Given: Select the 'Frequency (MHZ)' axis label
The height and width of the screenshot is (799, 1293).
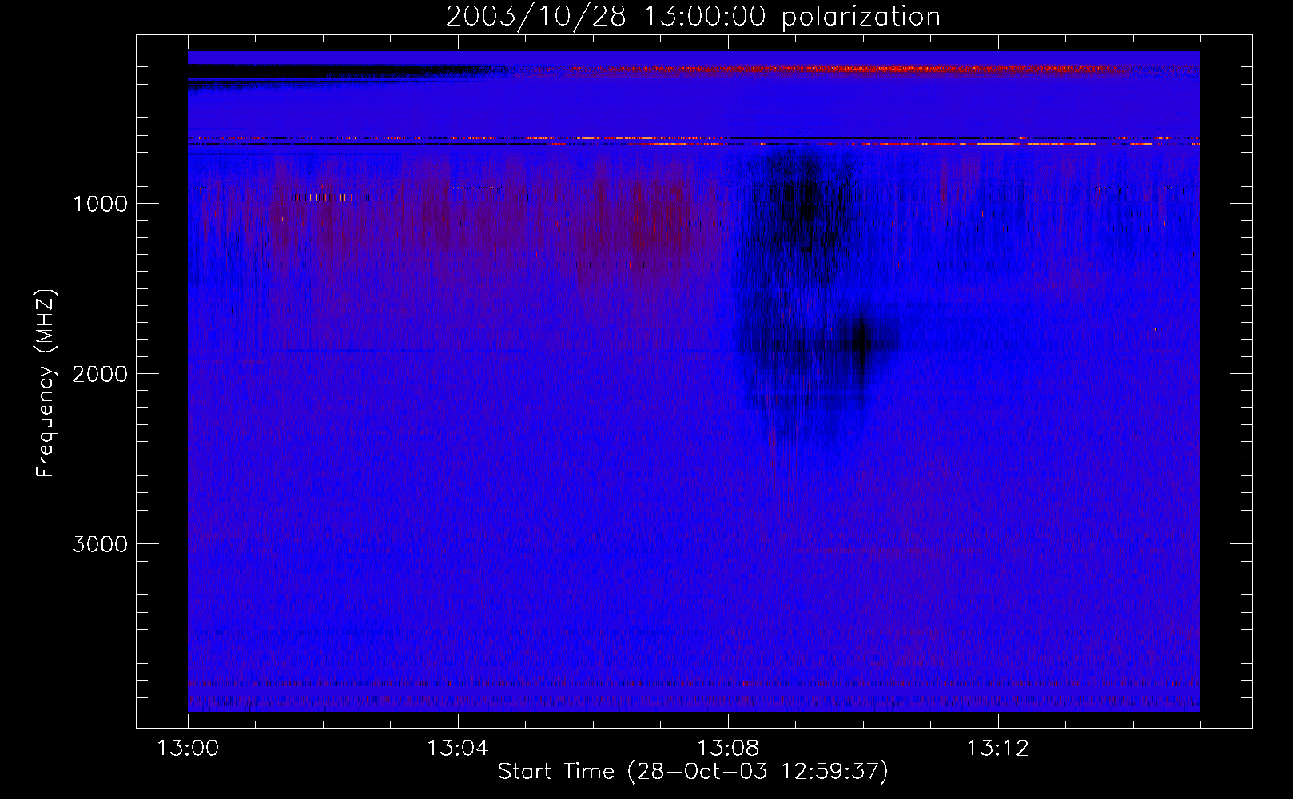Looking at the screenshot, I should (x=46, y=384).
